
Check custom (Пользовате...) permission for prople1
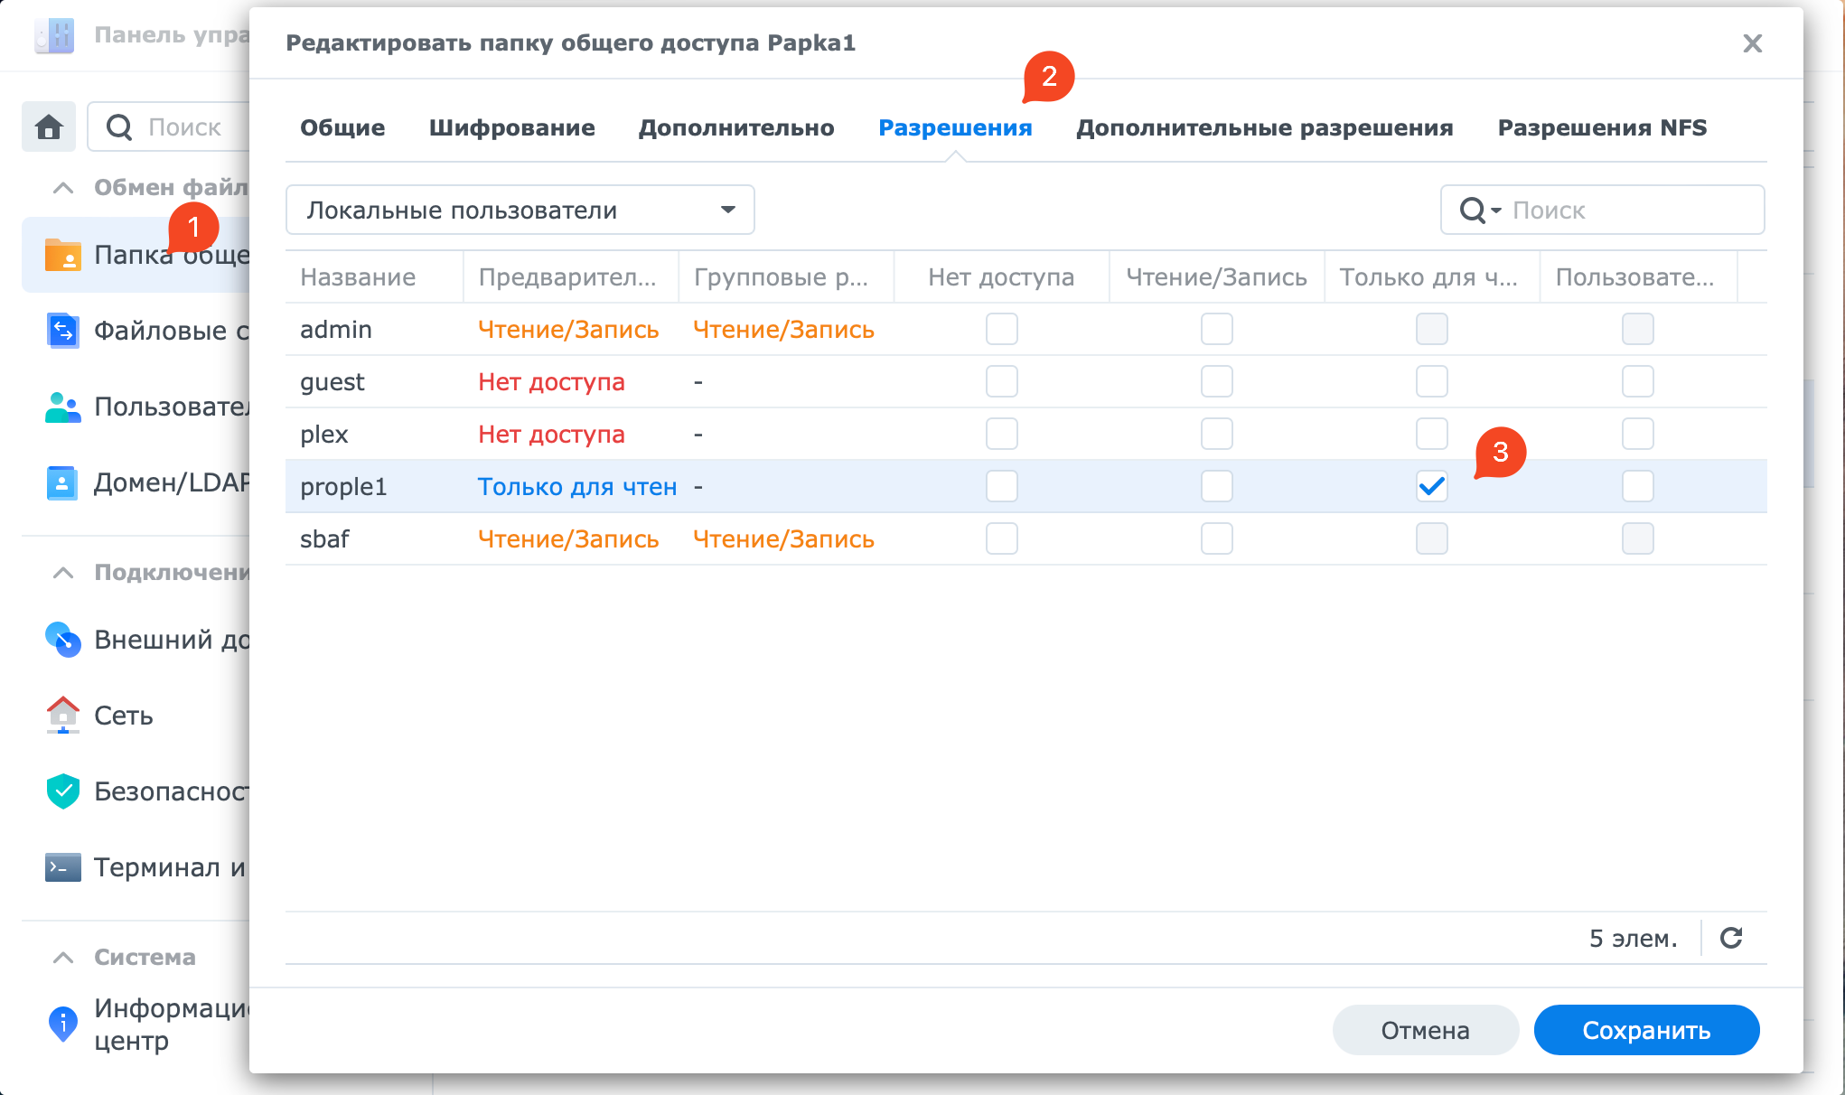[1638, 486]
